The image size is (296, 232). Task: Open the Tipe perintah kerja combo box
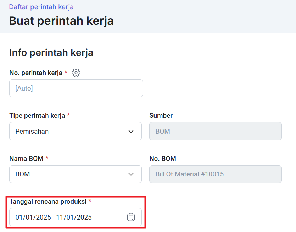(x=76, y=131)
